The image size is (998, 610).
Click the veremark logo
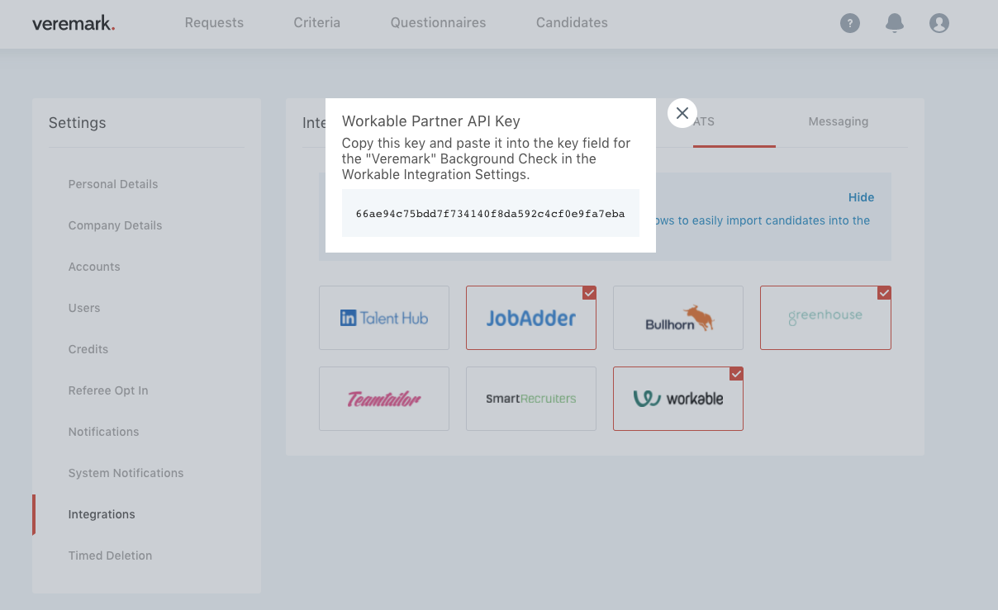pyautogui.click(x=74, y=23)
